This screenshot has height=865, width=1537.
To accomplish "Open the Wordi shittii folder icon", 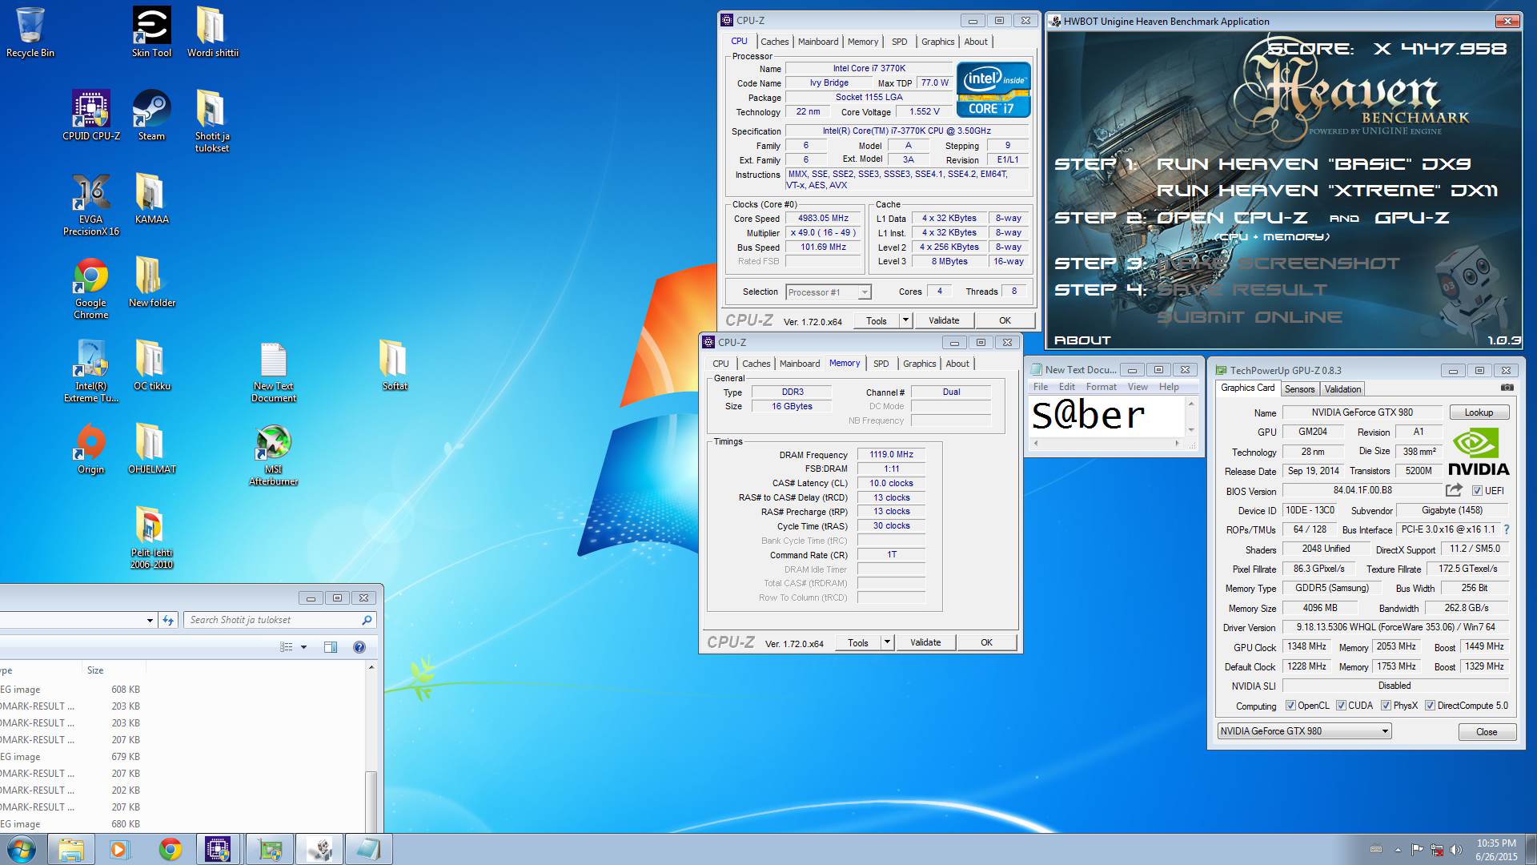I will [x=212, y=32].
